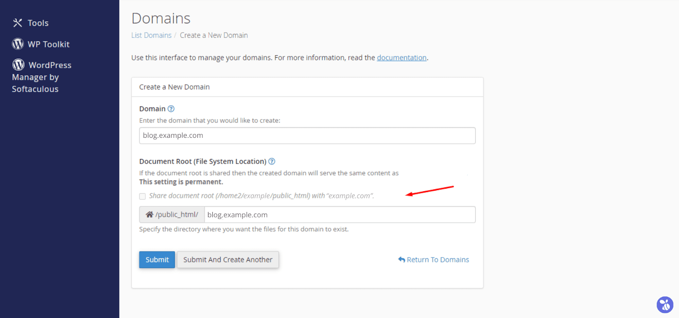Click 'Specify the directory where you want' hint
Screen dimensions: 679x318
244,229
